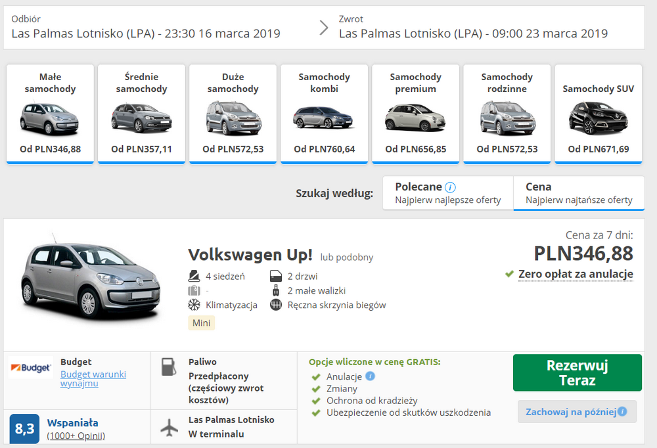Click green checkmark beside Zmiany
Screen dimensions: 657x448
[316, 389]
